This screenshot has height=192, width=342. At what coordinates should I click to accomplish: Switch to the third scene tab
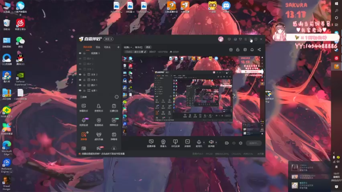(107, 47)
